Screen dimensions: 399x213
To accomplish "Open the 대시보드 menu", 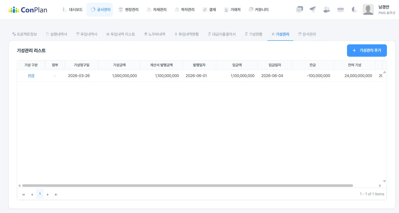I will [73, 10].
